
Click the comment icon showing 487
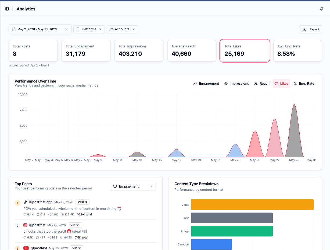pos(38,237)
